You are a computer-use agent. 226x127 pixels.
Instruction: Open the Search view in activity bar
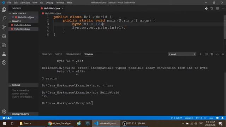click(x=4, y=18)
